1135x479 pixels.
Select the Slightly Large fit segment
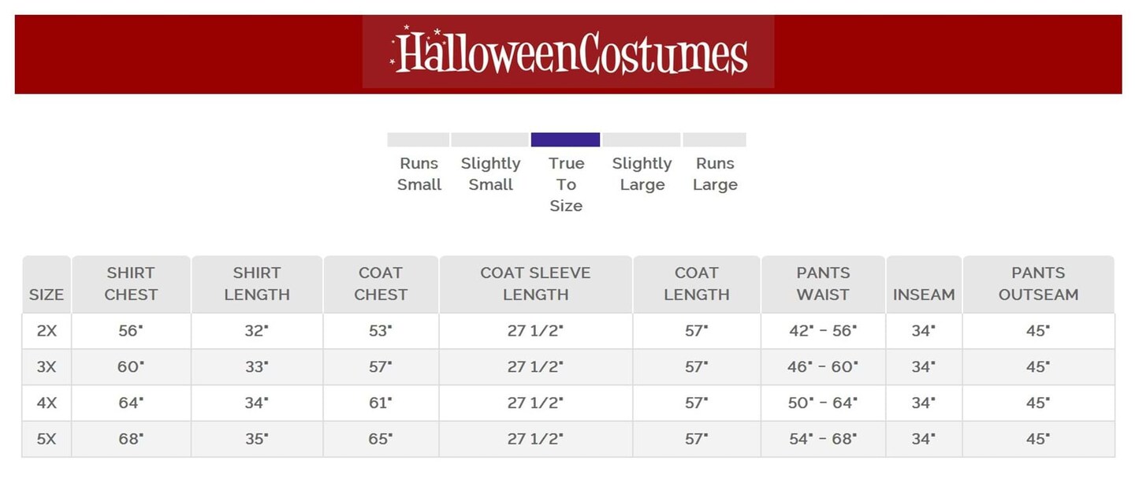642,140
